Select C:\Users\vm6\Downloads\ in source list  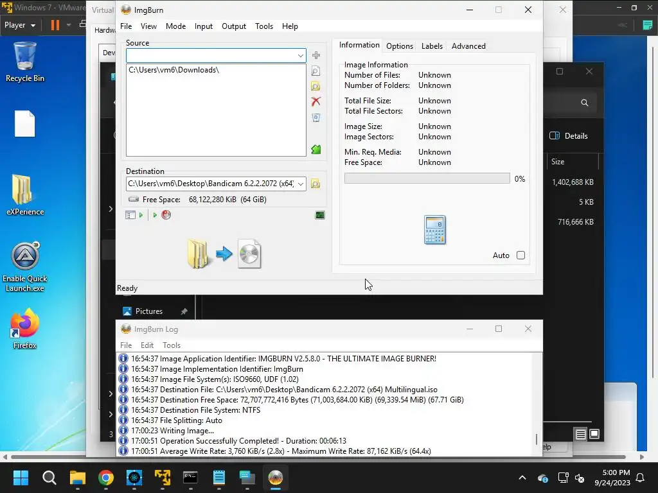173,70
